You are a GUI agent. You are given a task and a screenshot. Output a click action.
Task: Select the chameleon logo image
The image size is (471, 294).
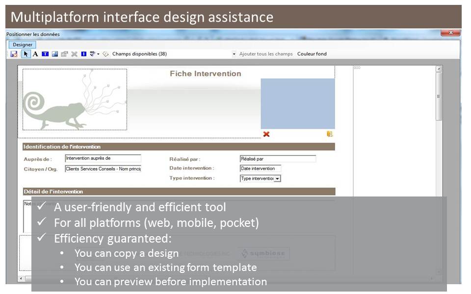pyautogui.click(x=75, y=99)
